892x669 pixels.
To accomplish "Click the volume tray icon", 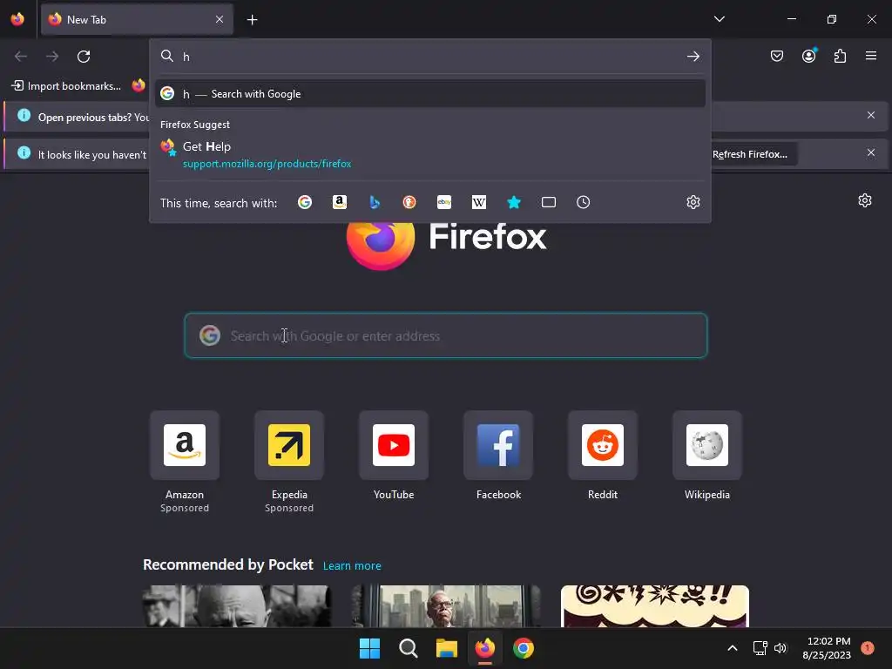I will tap(780, 648).
